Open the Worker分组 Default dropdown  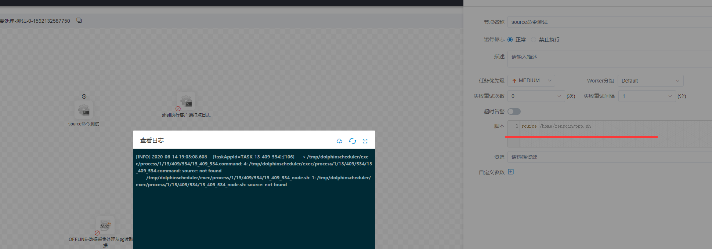[x=651, y=81]
